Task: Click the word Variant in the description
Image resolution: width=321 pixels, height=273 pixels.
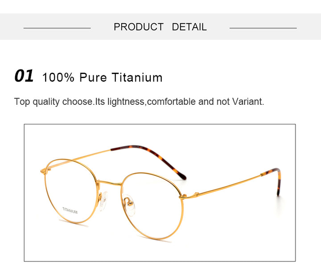Action: [248, 101]
